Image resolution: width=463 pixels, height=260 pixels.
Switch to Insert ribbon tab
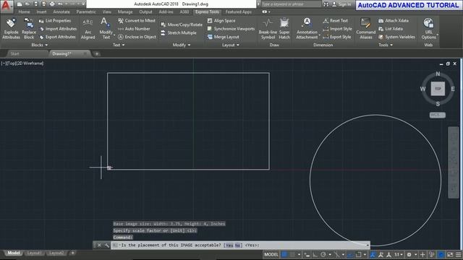point(41,12)
